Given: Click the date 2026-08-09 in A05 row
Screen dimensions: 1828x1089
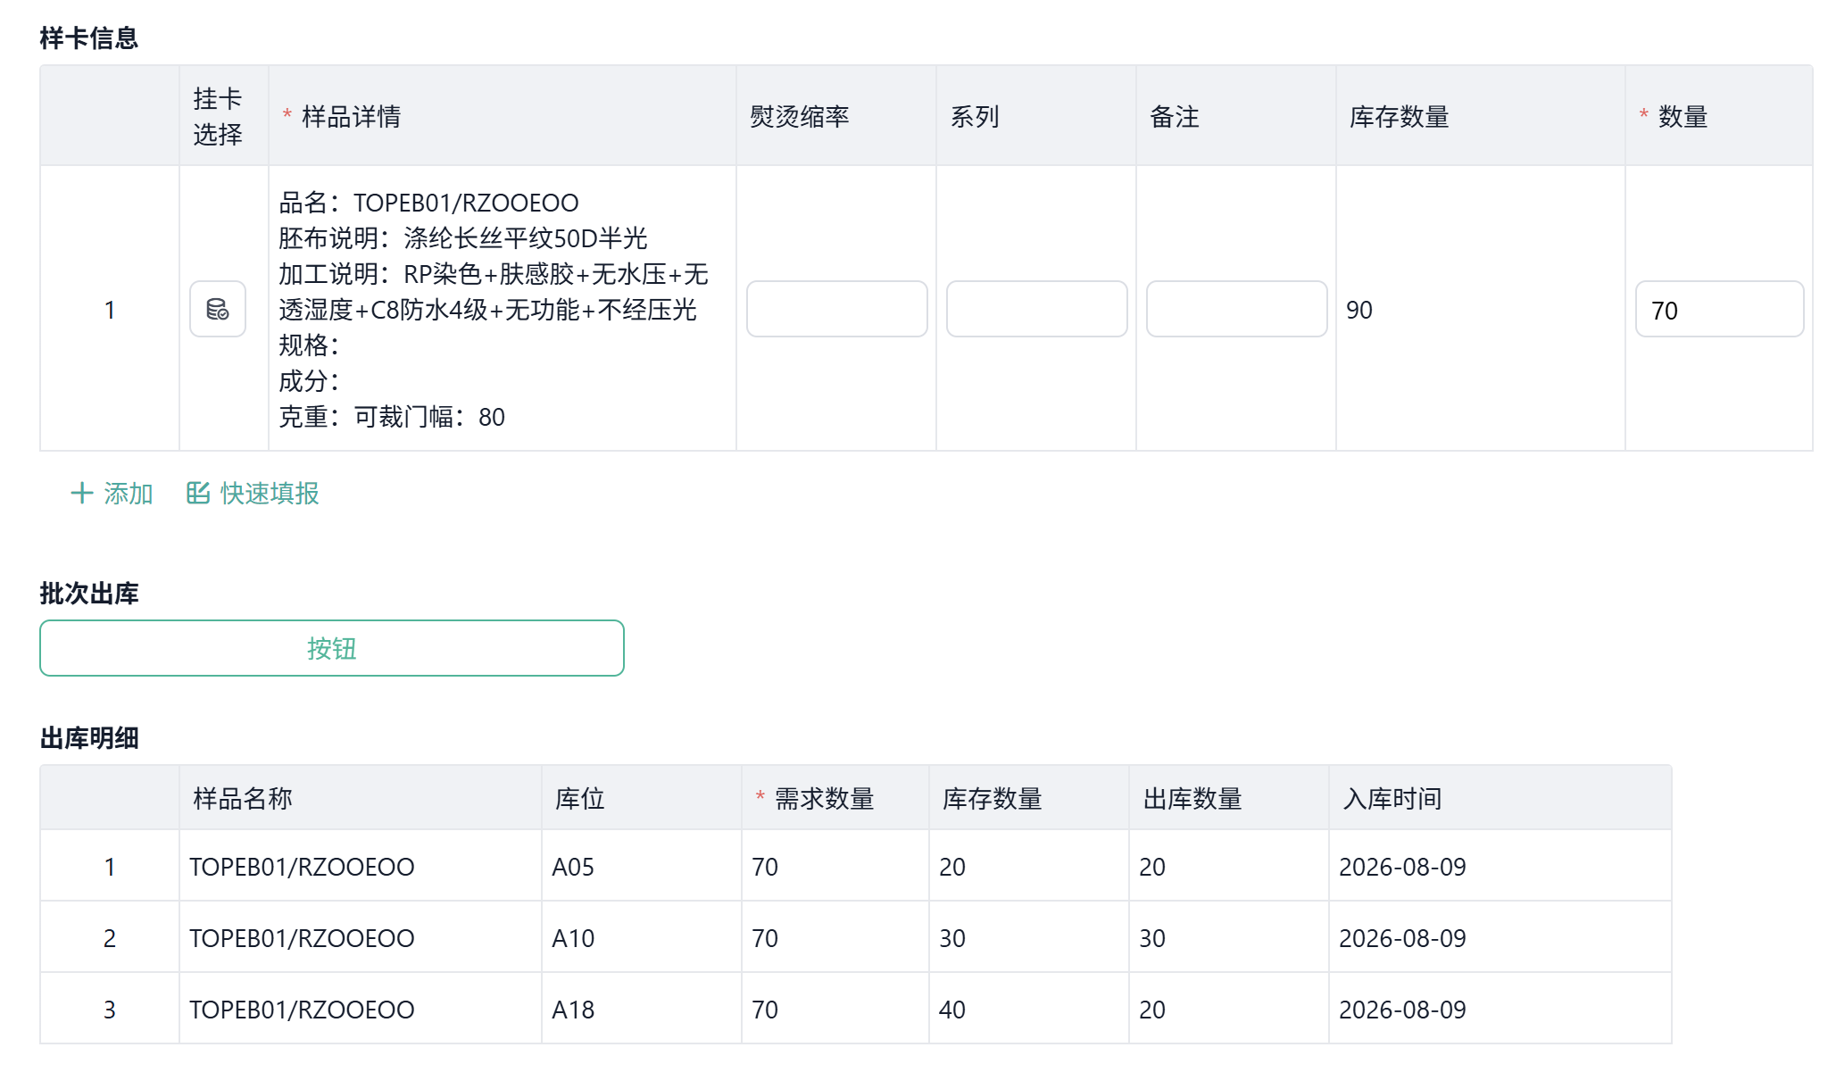Looking at the screenshot, I should [x=1402, y=867].
